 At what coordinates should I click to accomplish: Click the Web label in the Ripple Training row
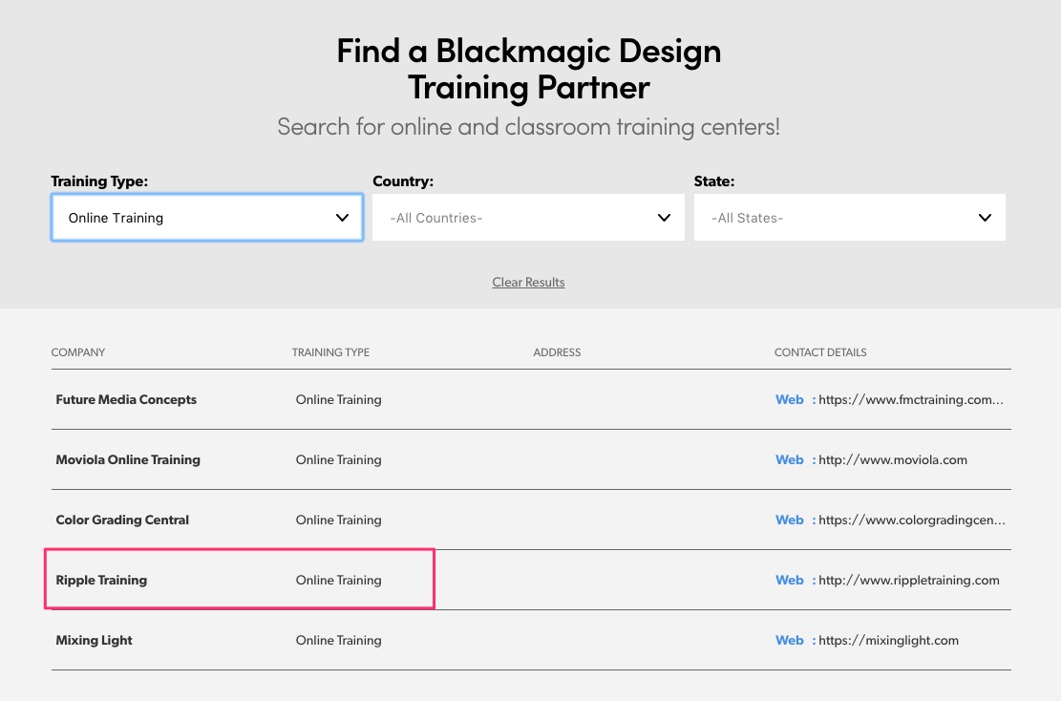[x=790, y=581]
